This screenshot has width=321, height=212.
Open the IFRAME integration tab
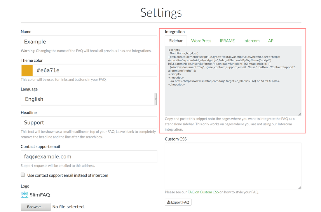click(x=227, y=41)
